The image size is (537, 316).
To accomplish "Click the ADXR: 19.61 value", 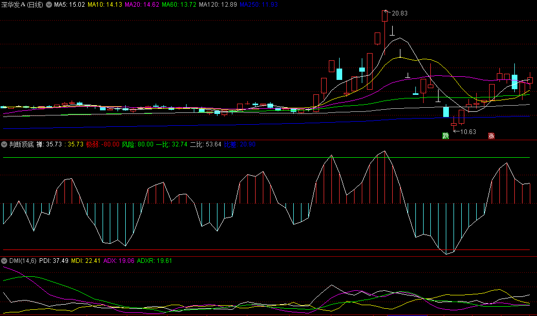I will 155,261.
